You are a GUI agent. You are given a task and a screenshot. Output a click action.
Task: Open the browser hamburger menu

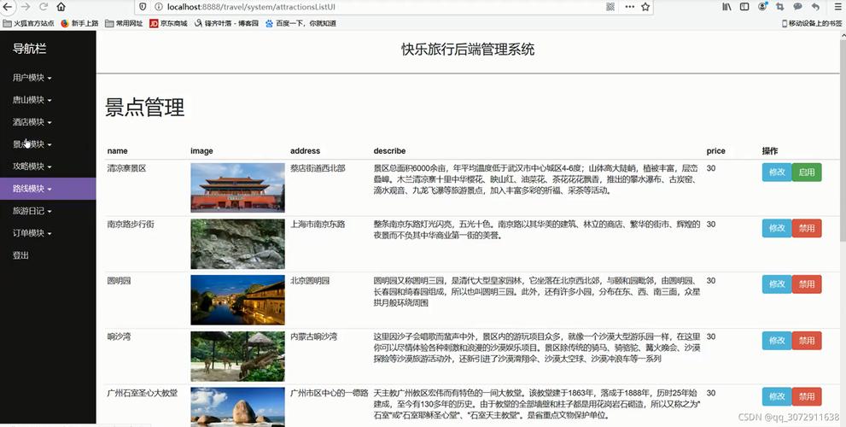[838, 7]
